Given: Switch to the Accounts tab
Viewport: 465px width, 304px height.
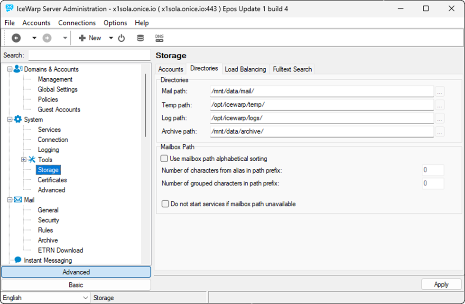Looking at the screenshot, I should [x=170, y=69].
